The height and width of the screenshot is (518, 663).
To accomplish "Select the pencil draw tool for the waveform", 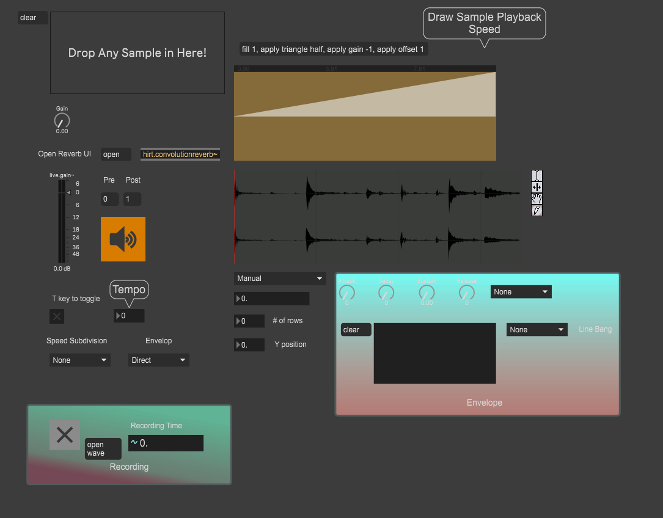I will coord(537,210).
